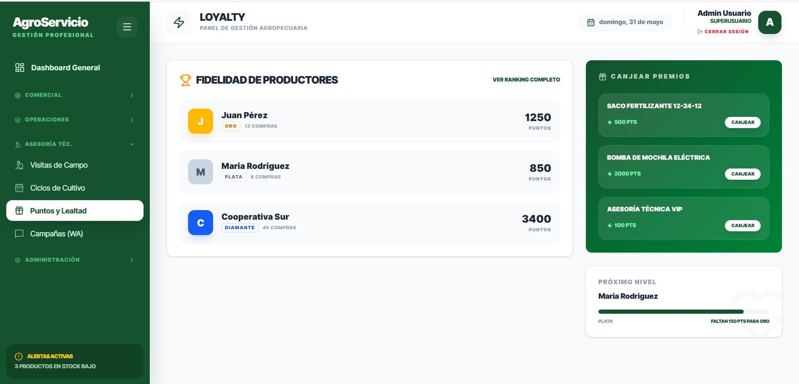Click the alert icon by Alertas Activas
This screenshot has width=799, height=384.
[19, 357]
